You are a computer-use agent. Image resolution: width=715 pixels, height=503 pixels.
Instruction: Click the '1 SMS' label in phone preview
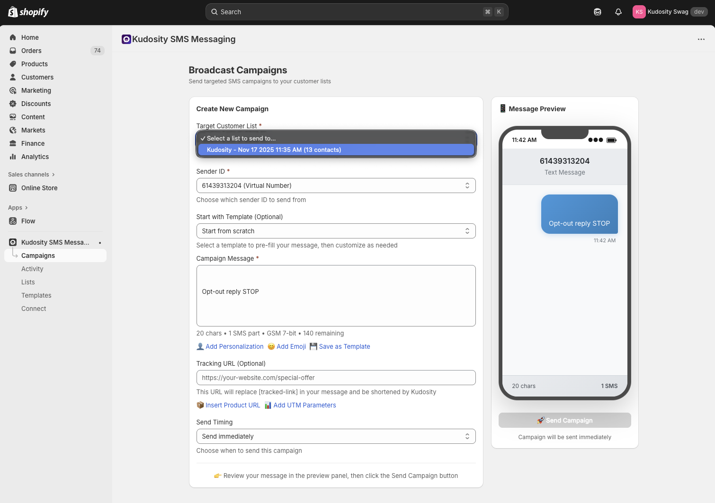(x=609, y=386)
